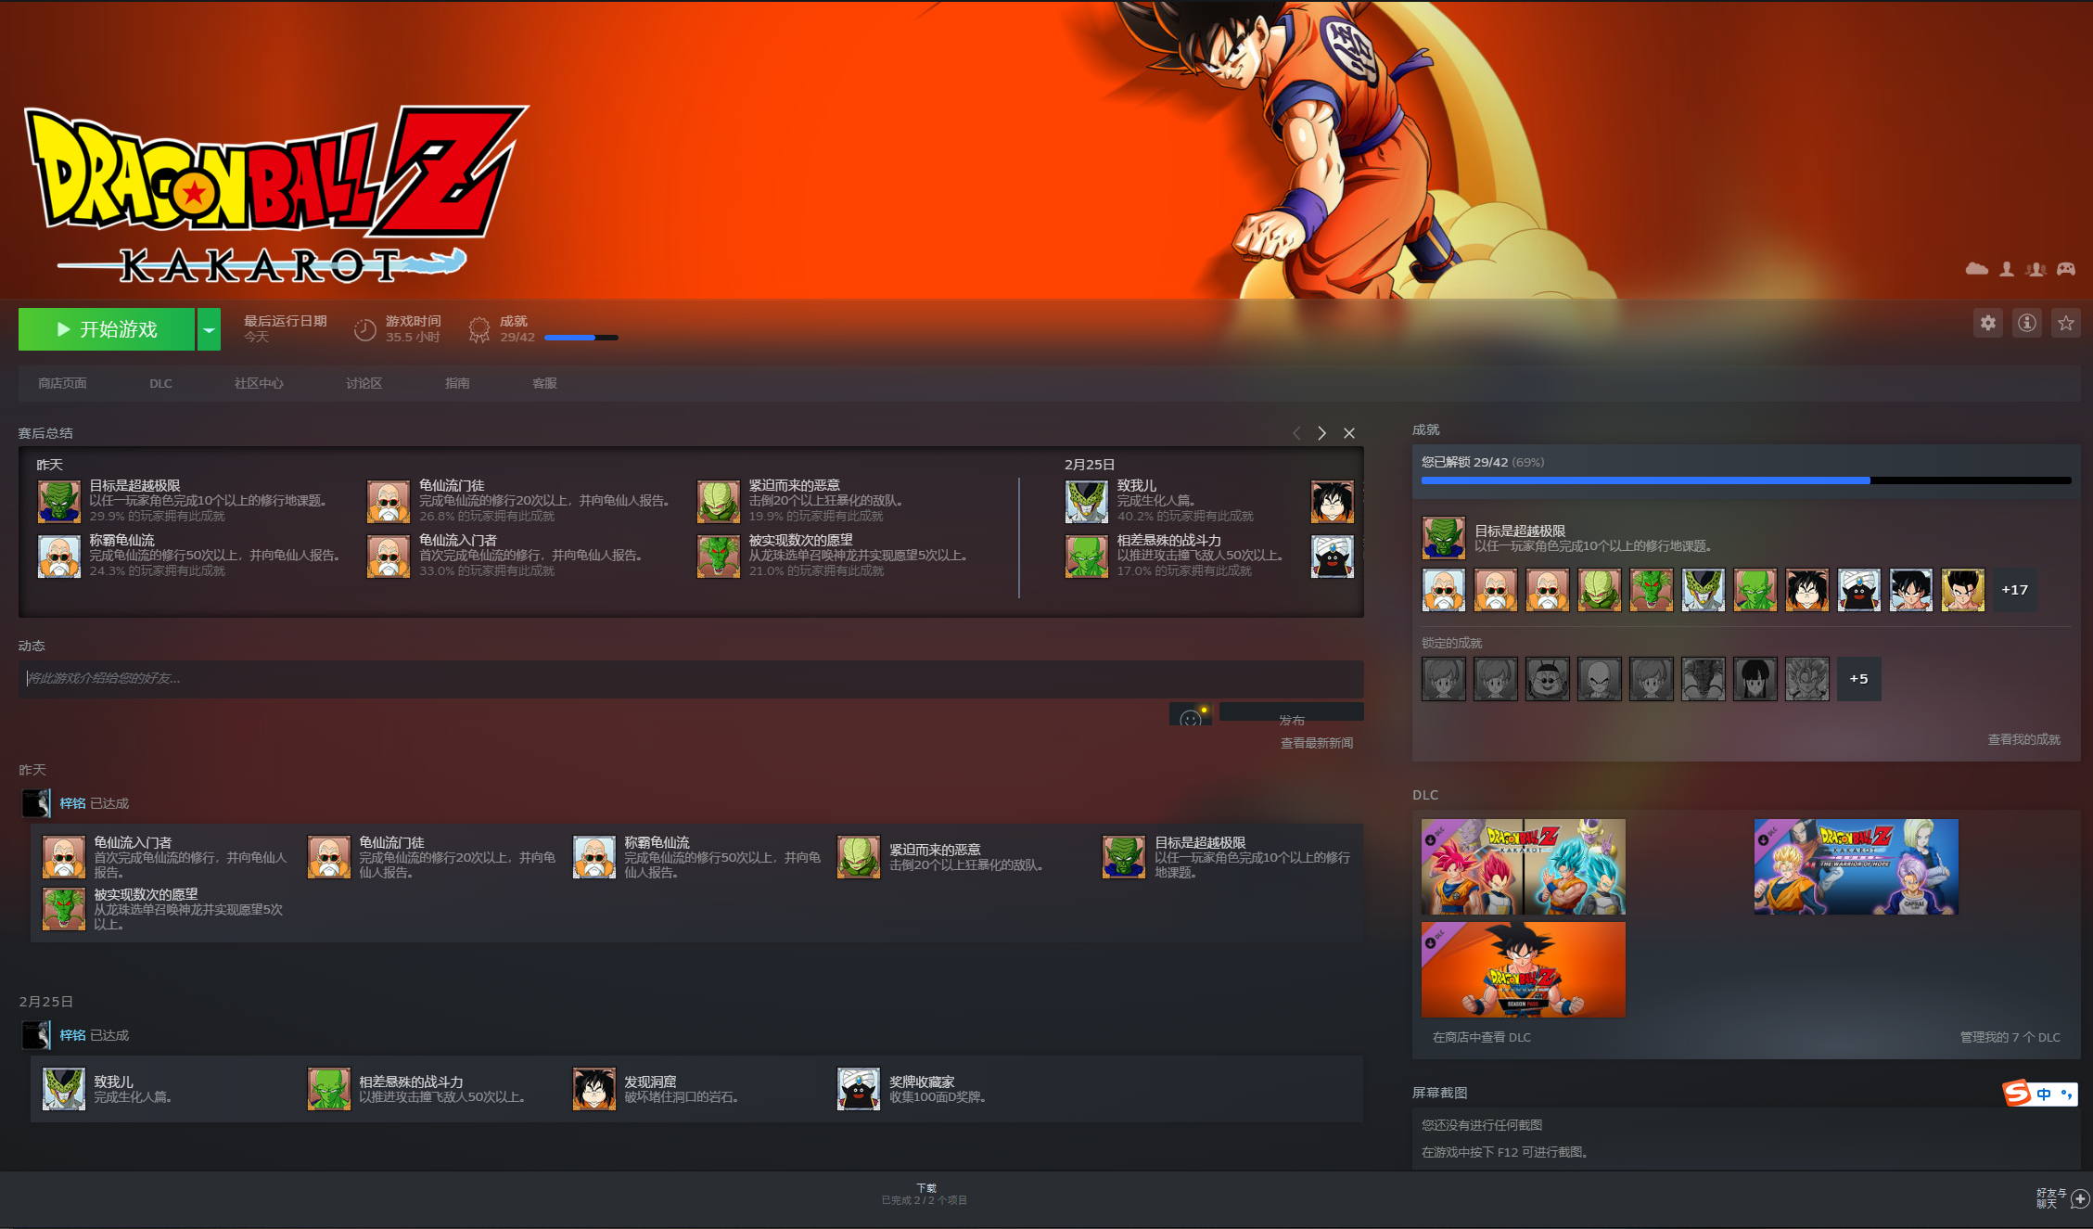Viewport: 2093px width, 1229px height.
Task: Click 奖牌收藏家 achievement icon in activity feed
Action: tap(859, 1089)
